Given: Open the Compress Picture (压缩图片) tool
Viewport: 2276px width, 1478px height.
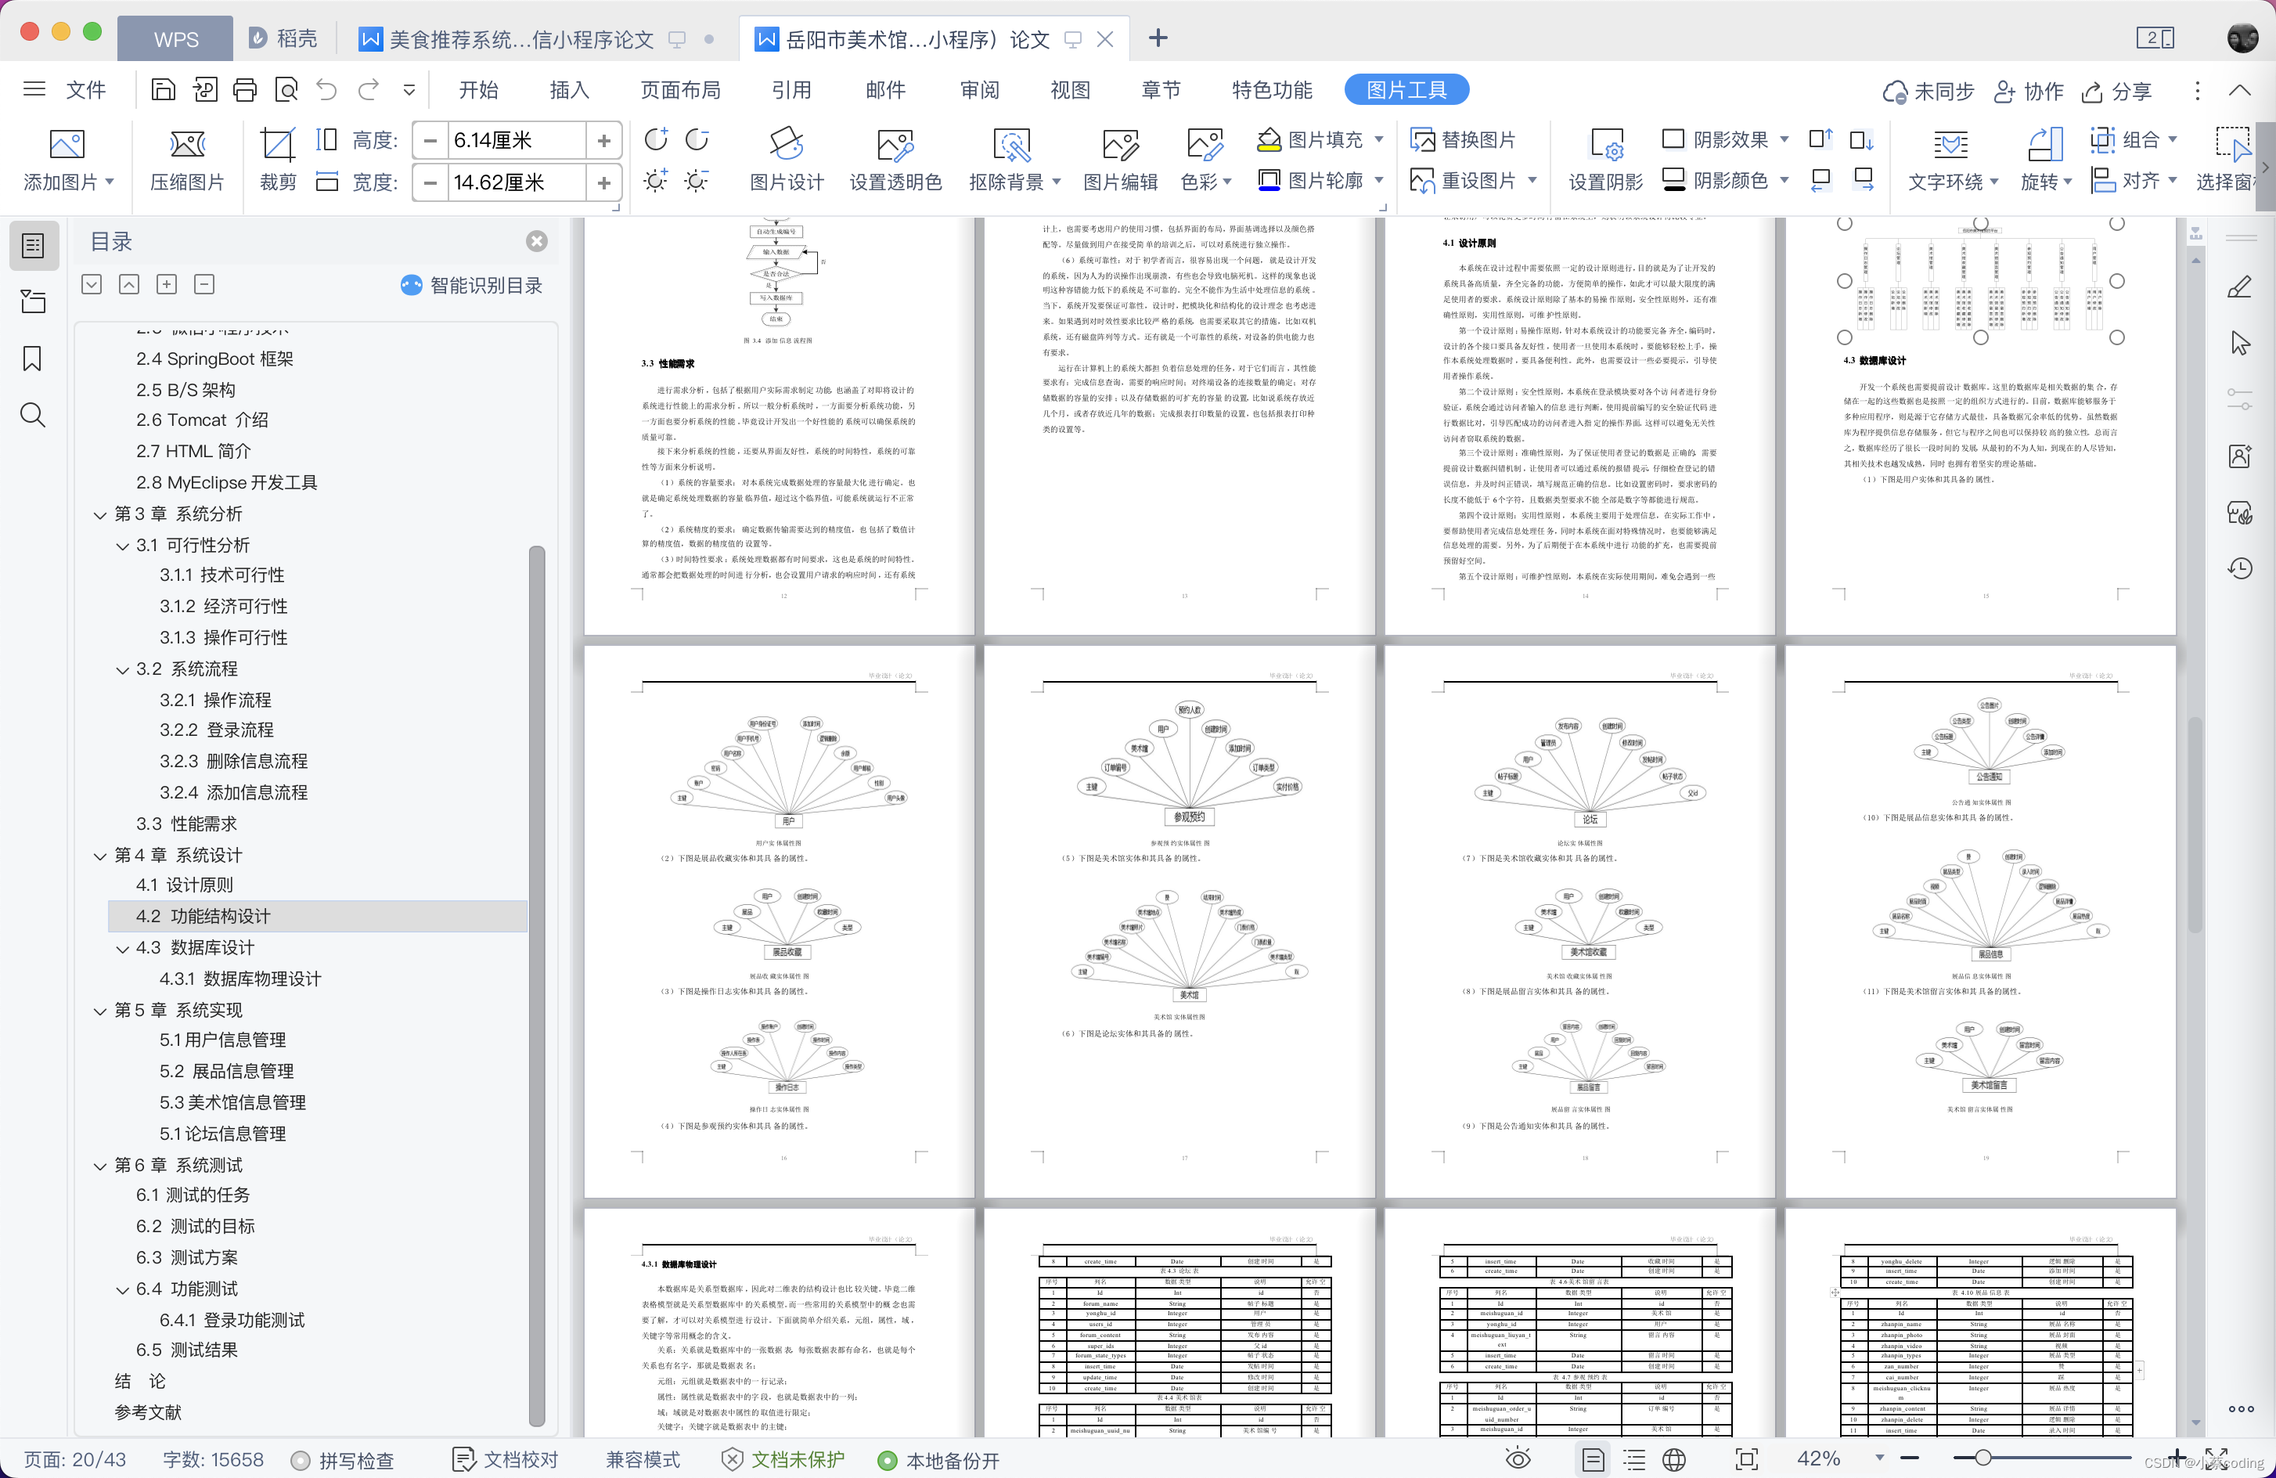Looking at the screenshot, I should click(186, 145).
